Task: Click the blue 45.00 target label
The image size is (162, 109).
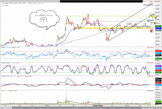Action: point(152,20)
